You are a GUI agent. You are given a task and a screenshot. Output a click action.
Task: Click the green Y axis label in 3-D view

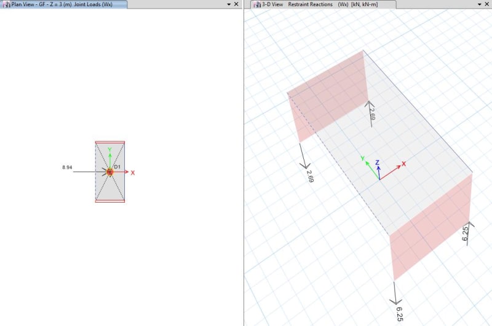pos(362,158)
